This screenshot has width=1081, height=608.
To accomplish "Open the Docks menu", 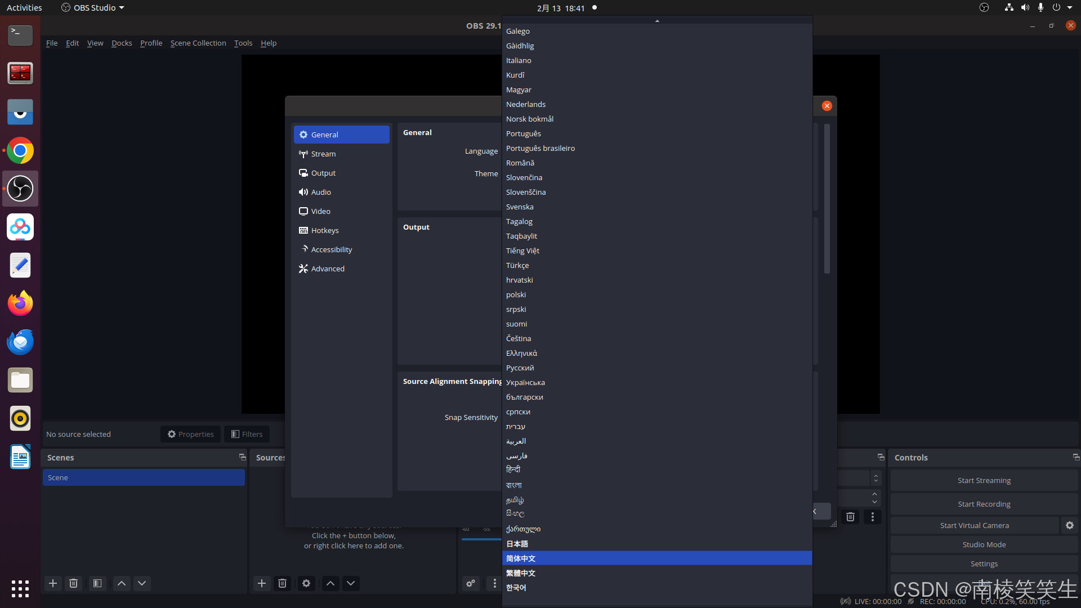I will pos(122,43).
